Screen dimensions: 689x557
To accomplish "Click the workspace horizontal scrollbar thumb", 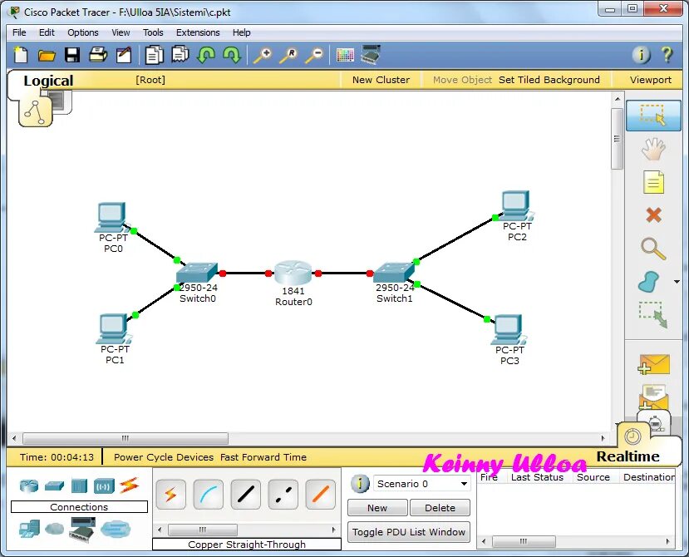I will 125,438.
